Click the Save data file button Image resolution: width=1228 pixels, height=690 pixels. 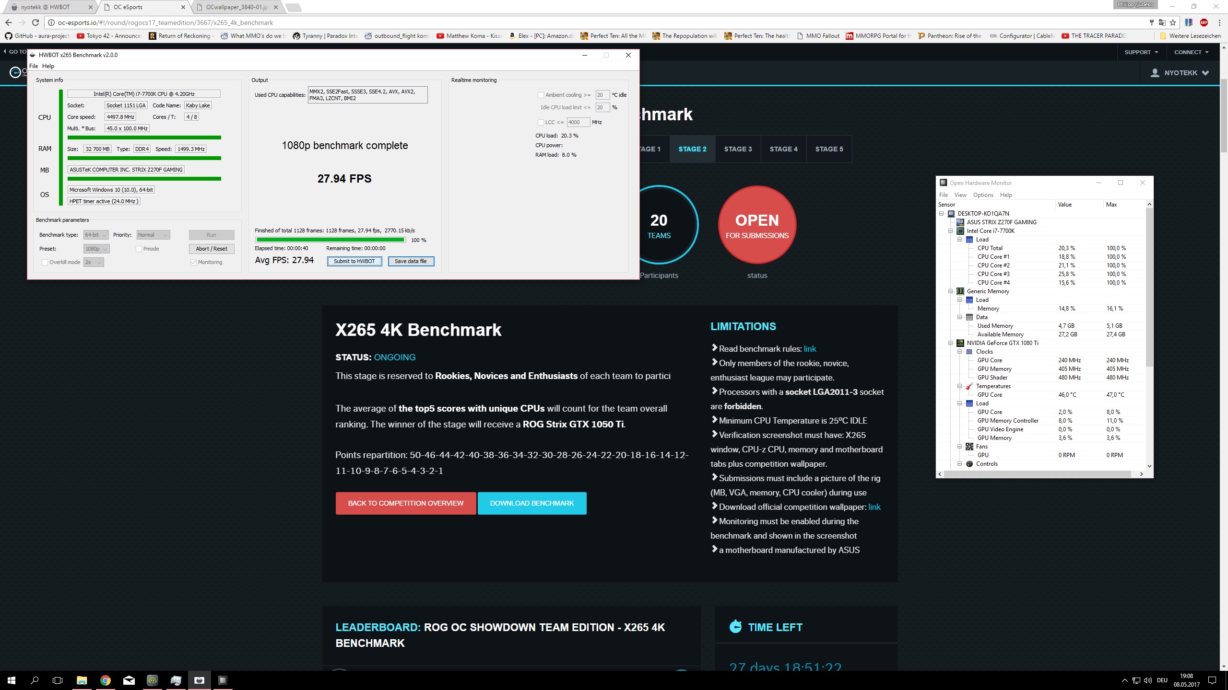[411, 261]
